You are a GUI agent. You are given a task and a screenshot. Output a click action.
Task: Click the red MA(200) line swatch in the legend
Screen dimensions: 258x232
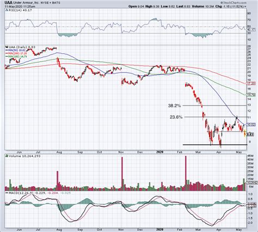[7, 53]
